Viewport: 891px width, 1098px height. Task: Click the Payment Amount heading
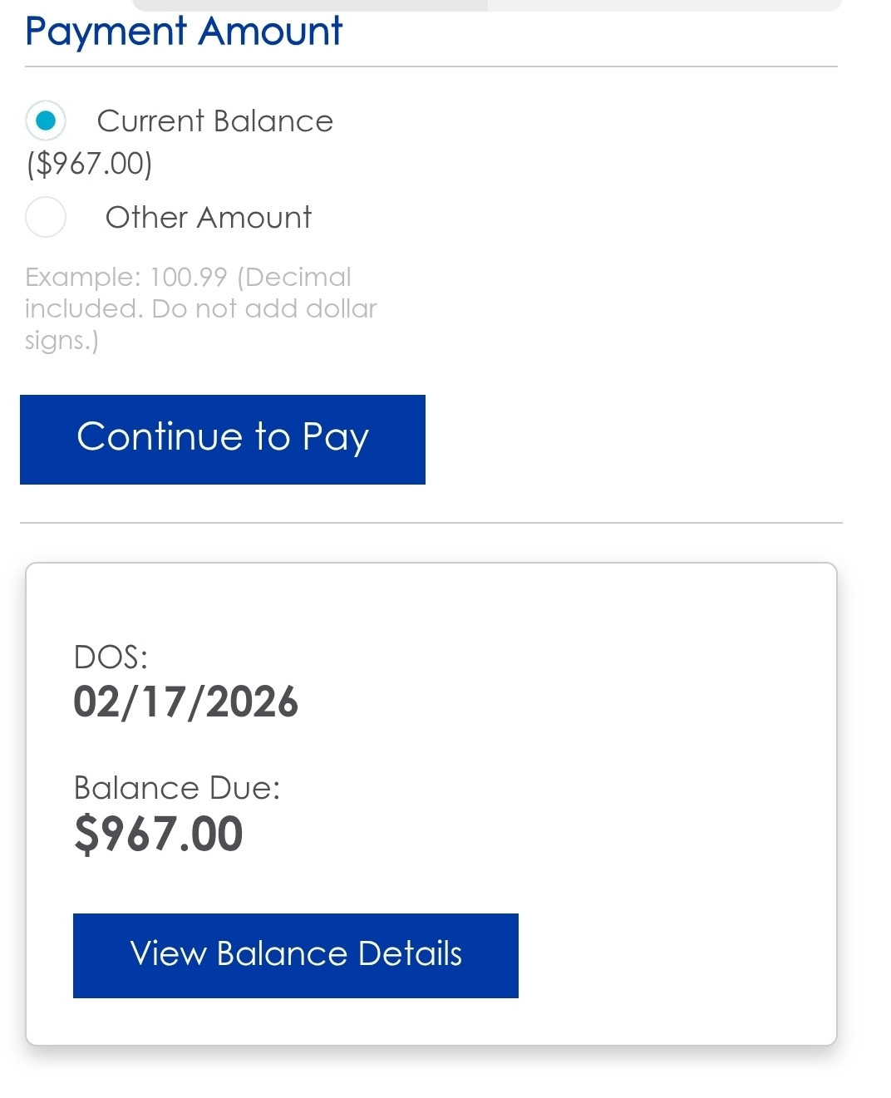coord(184,32)
